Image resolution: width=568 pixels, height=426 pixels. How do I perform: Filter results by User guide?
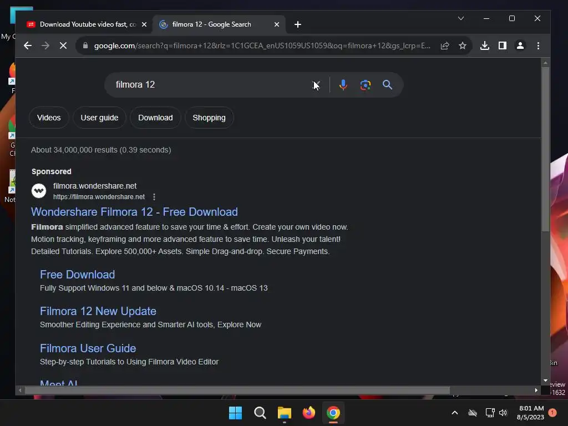[100, 118]
